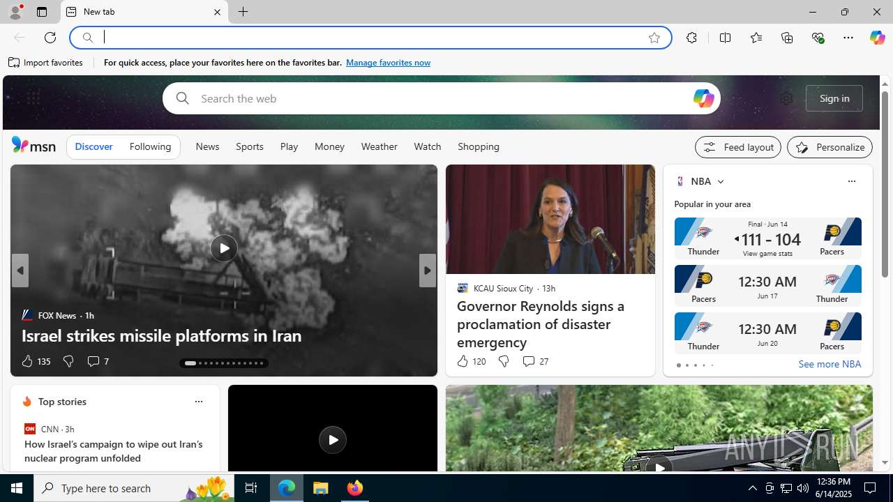The width and height of the screenshot is (893, 502).
Task: Open taskbar Type here to search box
Action: [x=135, y=488]
